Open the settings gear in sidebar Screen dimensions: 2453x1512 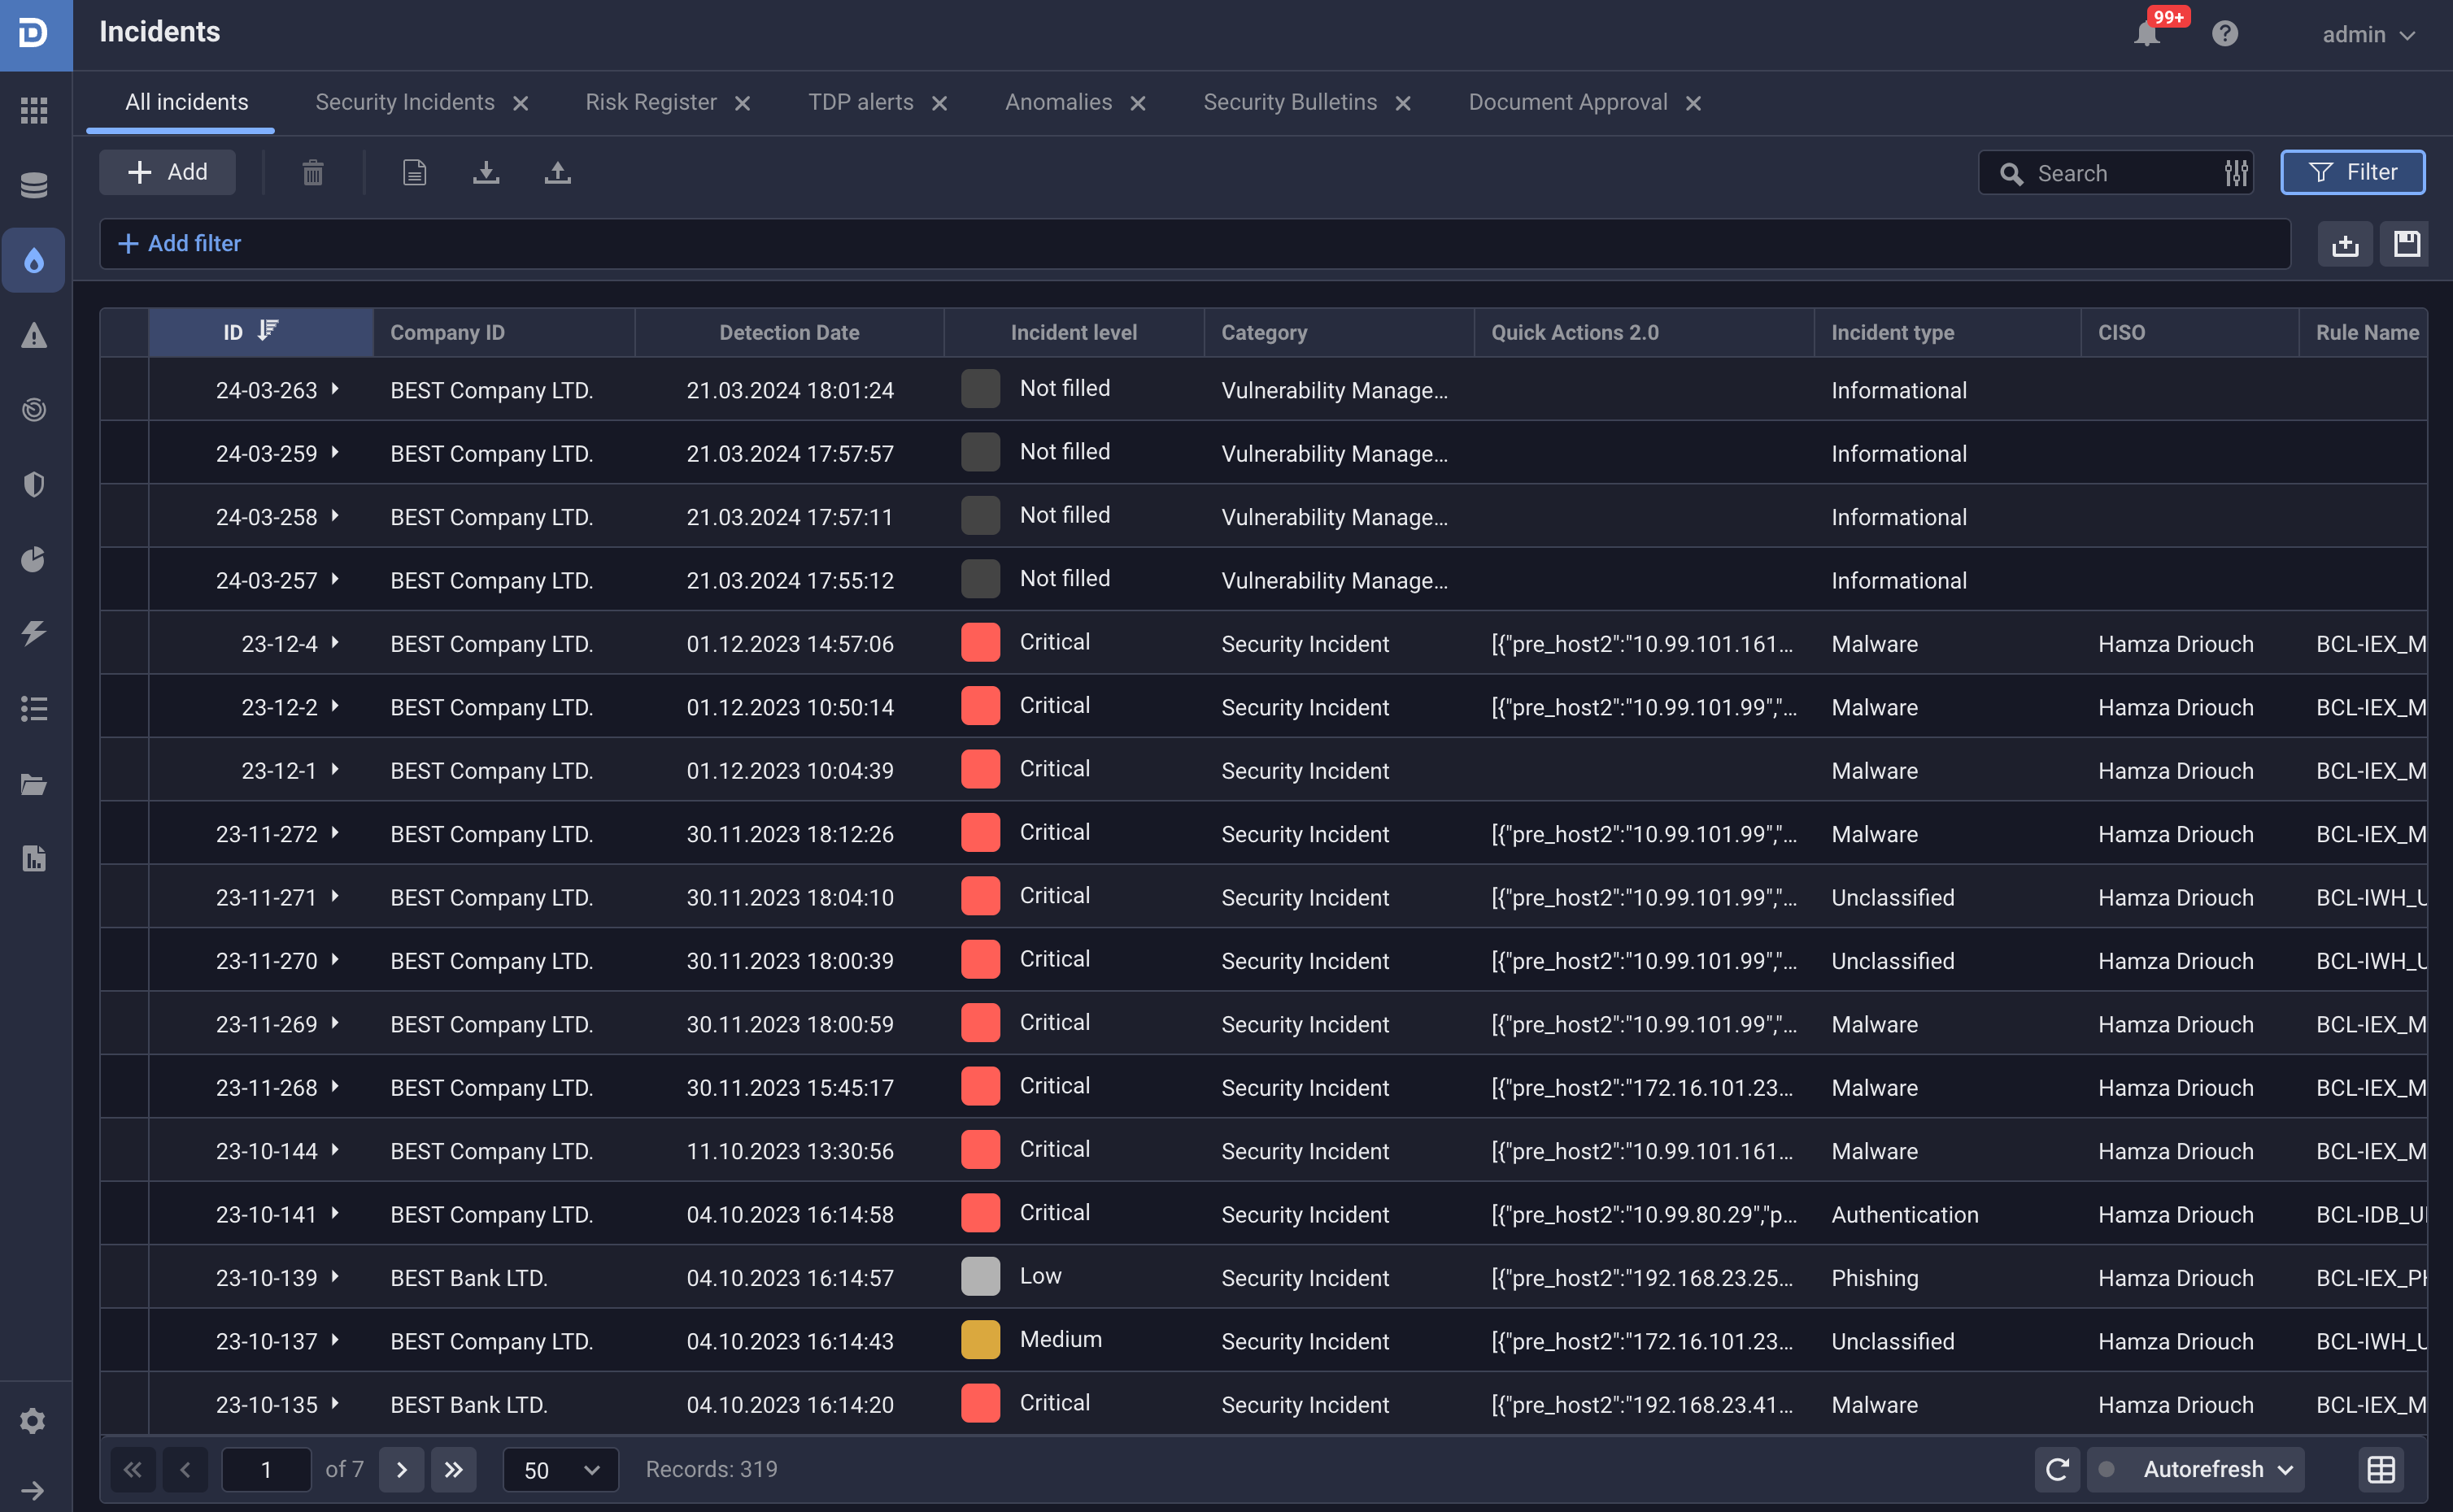[x=33, y=1421]
